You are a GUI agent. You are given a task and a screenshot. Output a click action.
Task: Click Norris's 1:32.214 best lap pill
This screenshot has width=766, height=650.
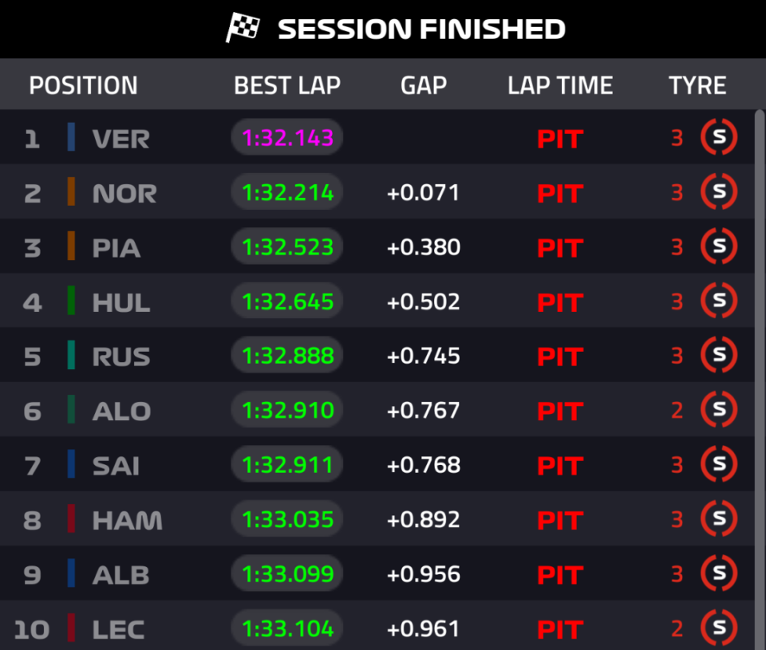287,192
